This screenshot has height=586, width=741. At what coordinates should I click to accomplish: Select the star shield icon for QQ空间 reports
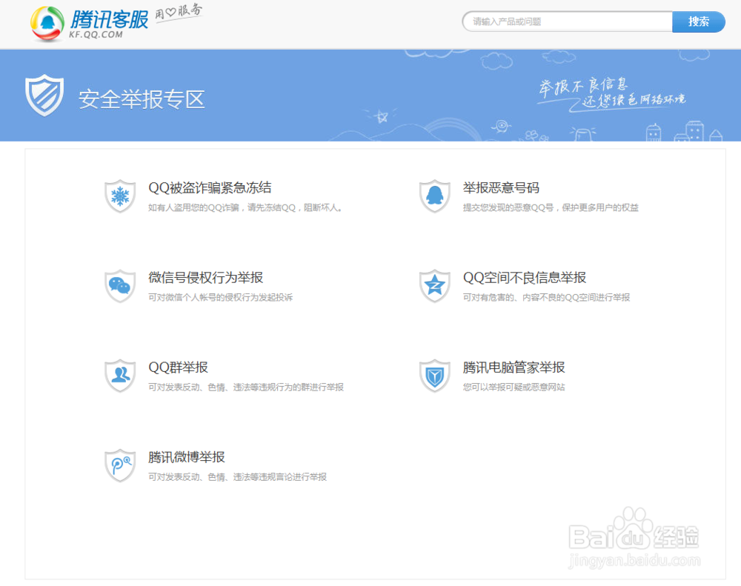[434, 286]
